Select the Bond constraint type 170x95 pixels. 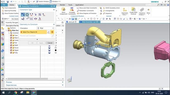[x=31, y=19]
